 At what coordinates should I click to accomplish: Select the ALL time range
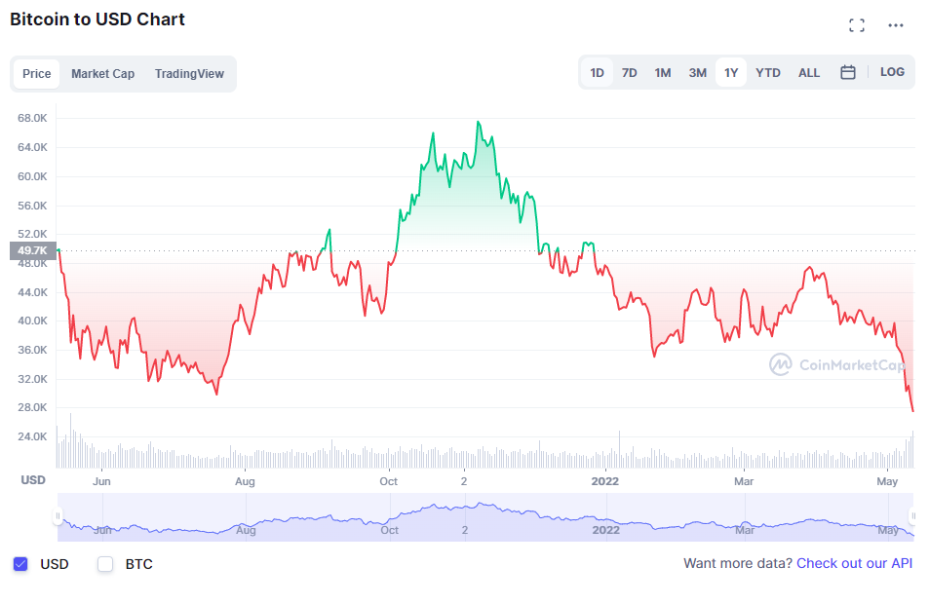pos(808,71)
